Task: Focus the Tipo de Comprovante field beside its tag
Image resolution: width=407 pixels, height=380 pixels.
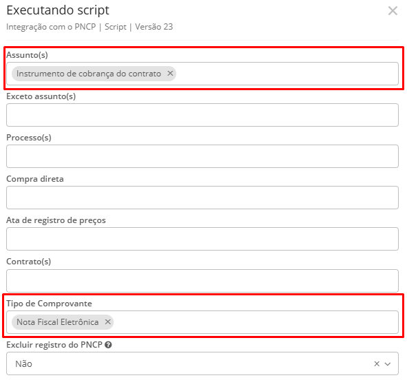Action: [x=254, y=322]
